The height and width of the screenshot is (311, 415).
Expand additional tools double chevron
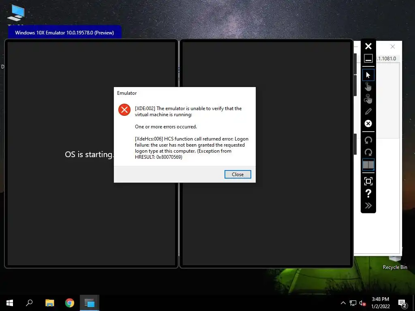[x=368, y=205]
